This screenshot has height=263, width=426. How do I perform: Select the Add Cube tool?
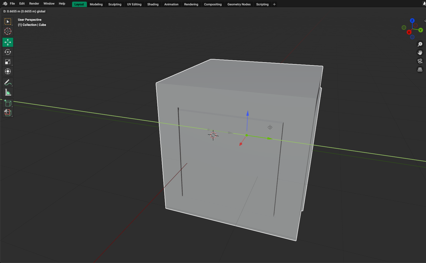[x=8, y=103]
